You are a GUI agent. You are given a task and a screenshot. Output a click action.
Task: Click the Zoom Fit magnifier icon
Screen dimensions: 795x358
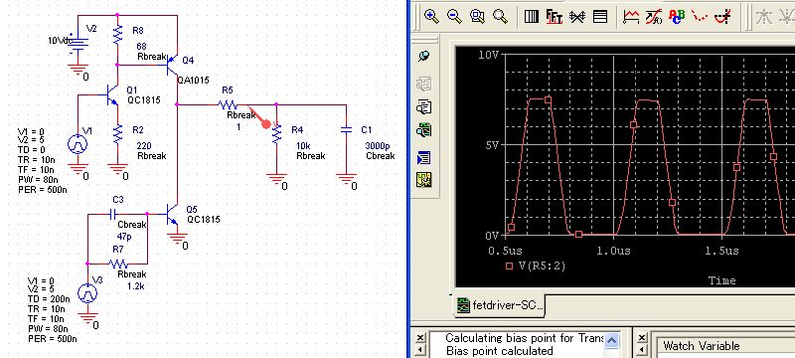pos(501,17)
